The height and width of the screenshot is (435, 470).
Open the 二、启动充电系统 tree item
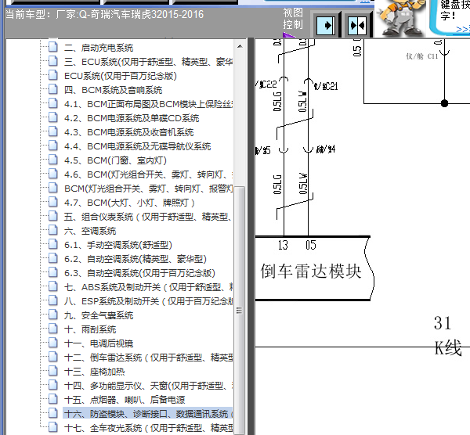tap(99, 48)
